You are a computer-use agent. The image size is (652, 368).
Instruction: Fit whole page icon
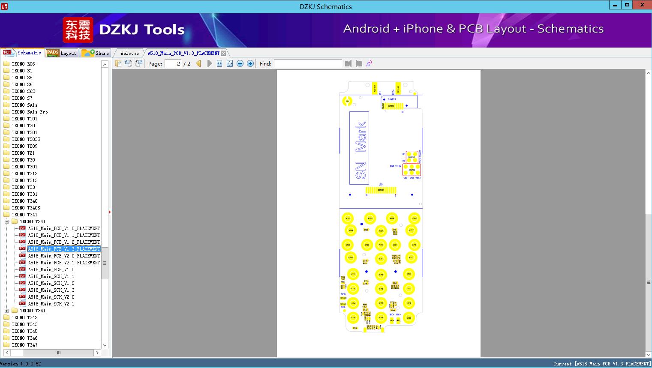(x=230, y=63)
